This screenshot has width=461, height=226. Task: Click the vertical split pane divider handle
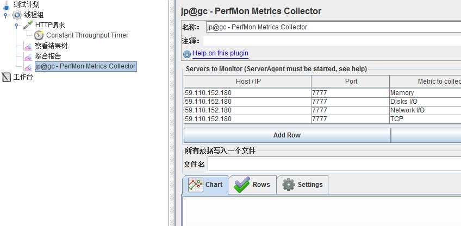(x=172, y=113)
